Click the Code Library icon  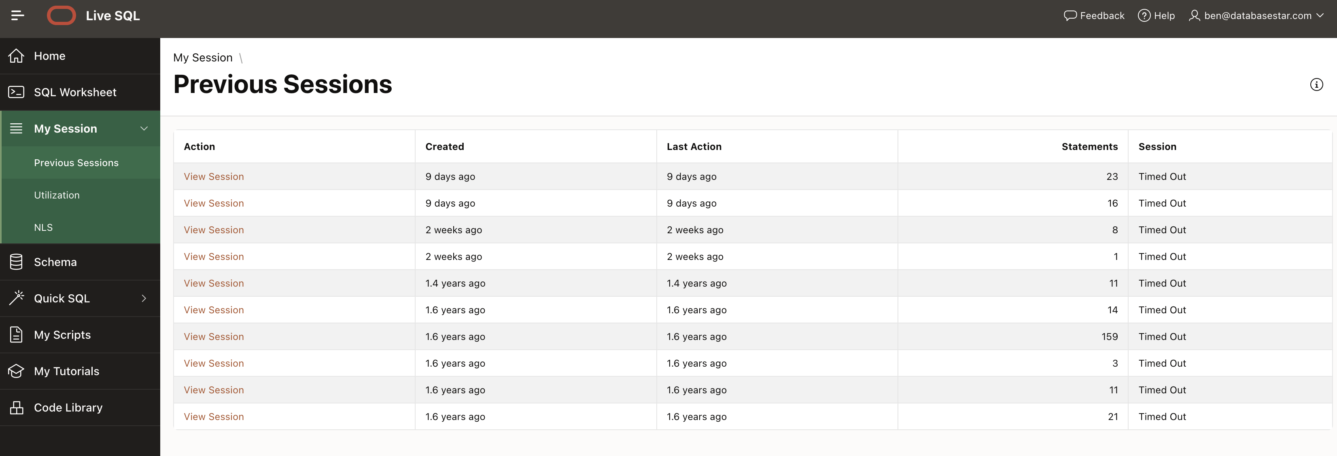(16, 408)
